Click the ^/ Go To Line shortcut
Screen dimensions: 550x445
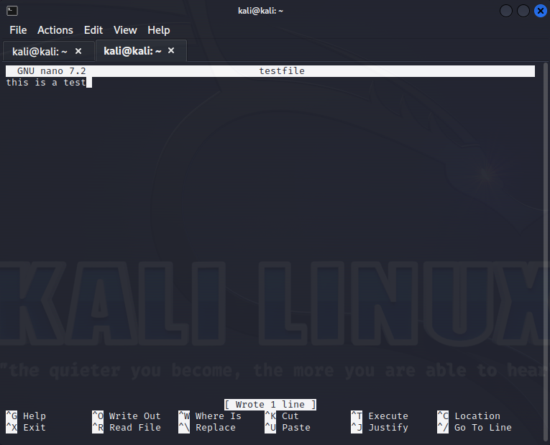click(475, 428)
